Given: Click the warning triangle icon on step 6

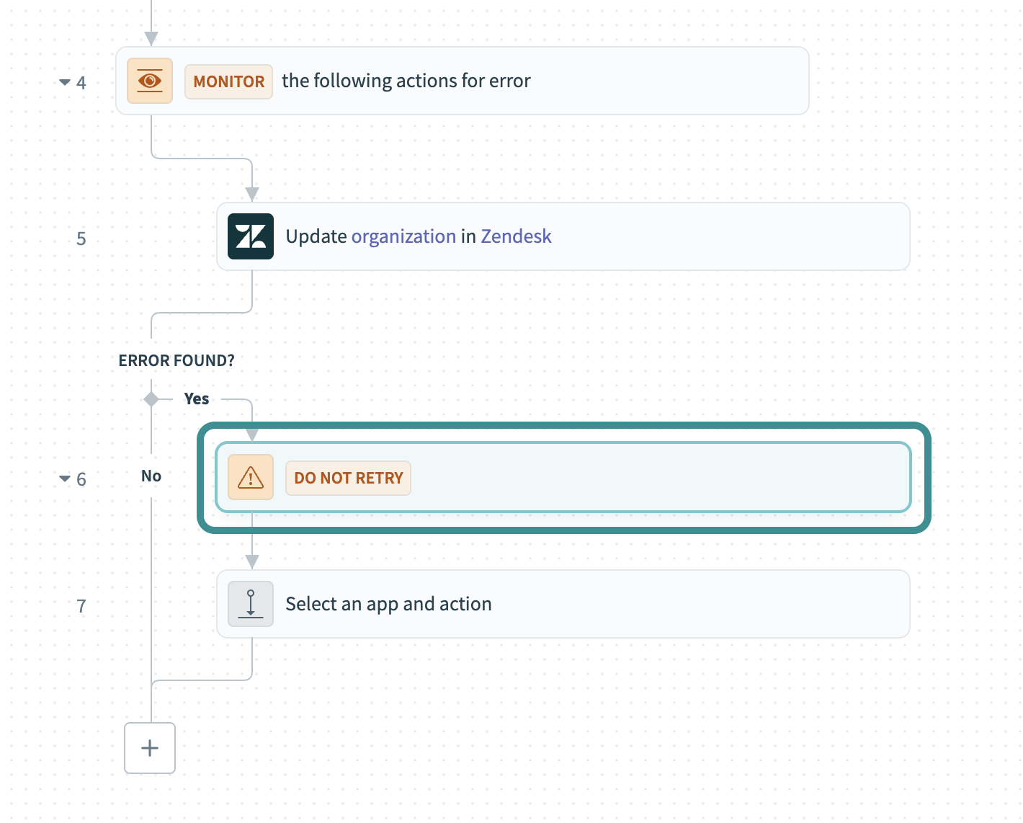Looking at the screenshot, I should point(250,477).
